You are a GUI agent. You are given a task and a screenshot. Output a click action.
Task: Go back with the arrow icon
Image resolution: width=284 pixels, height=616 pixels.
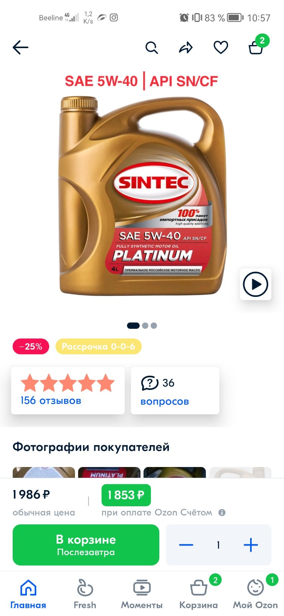(20, 48)
